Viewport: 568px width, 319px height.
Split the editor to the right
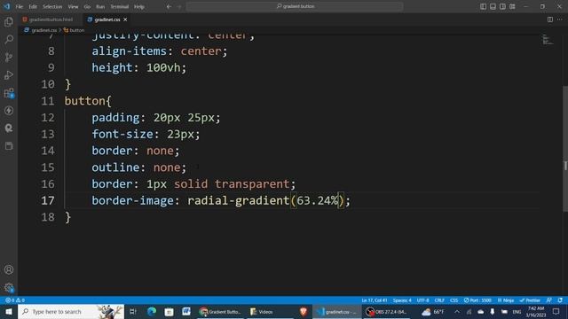[x=550, y=19]
